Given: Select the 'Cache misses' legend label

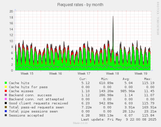Looking at the screenshot, I should tap(21, 91).
